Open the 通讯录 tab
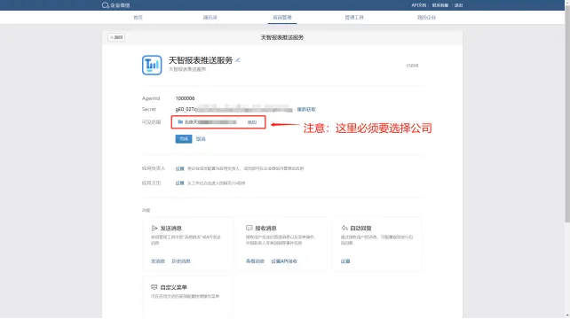 click(210, 18)
